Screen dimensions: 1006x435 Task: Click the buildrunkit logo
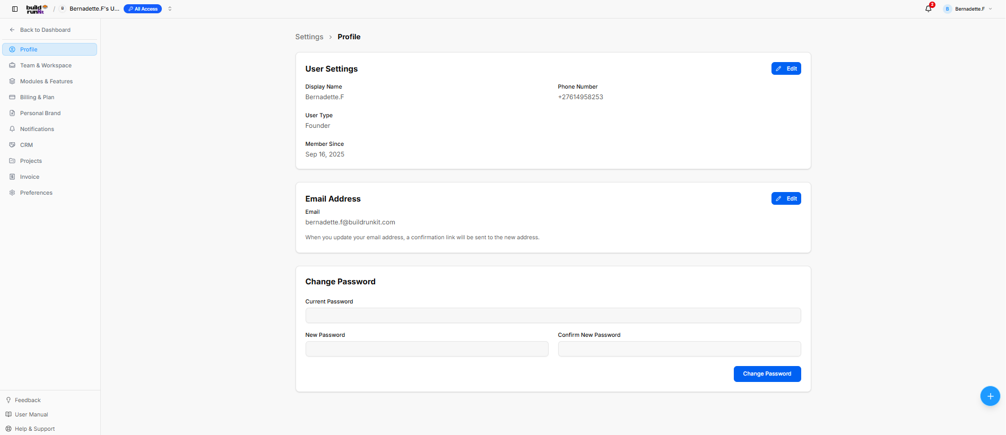pyautogui.click(x=37, y=9)
